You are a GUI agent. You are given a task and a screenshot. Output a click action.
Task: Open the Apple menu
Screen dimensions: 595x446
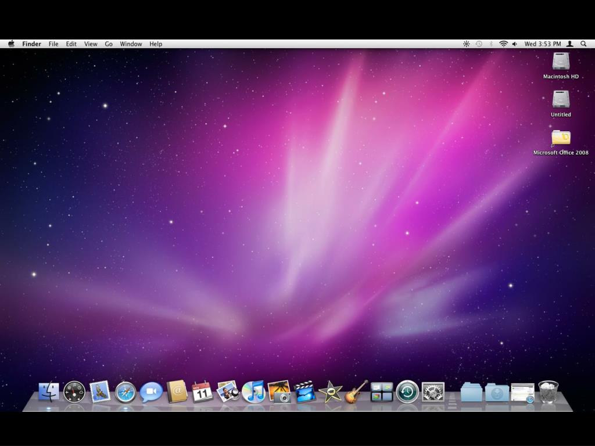(x=12, y=44)
